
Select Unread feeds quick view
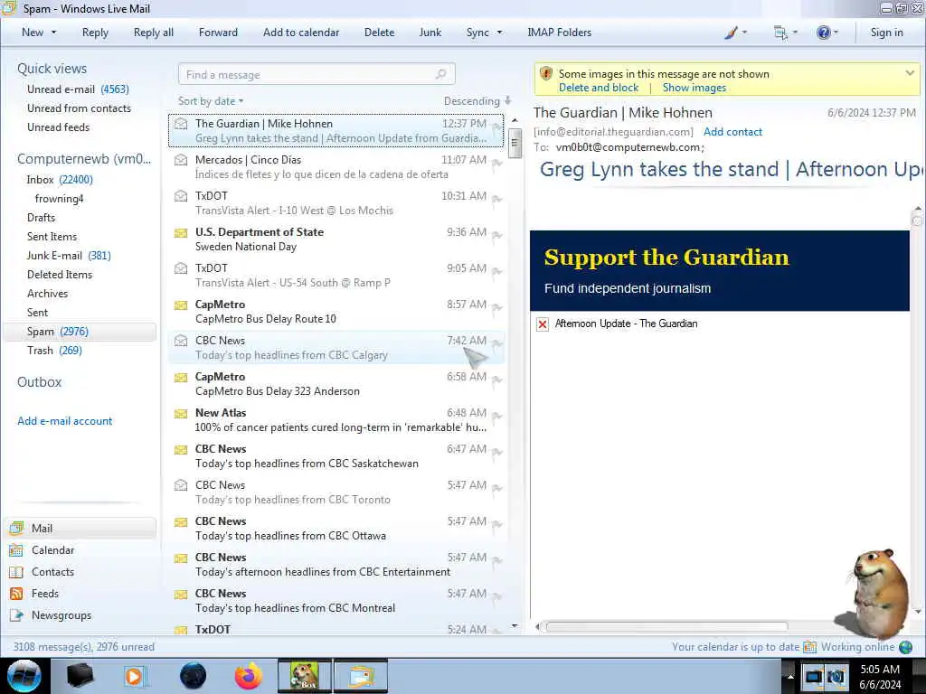click(59, 127)
